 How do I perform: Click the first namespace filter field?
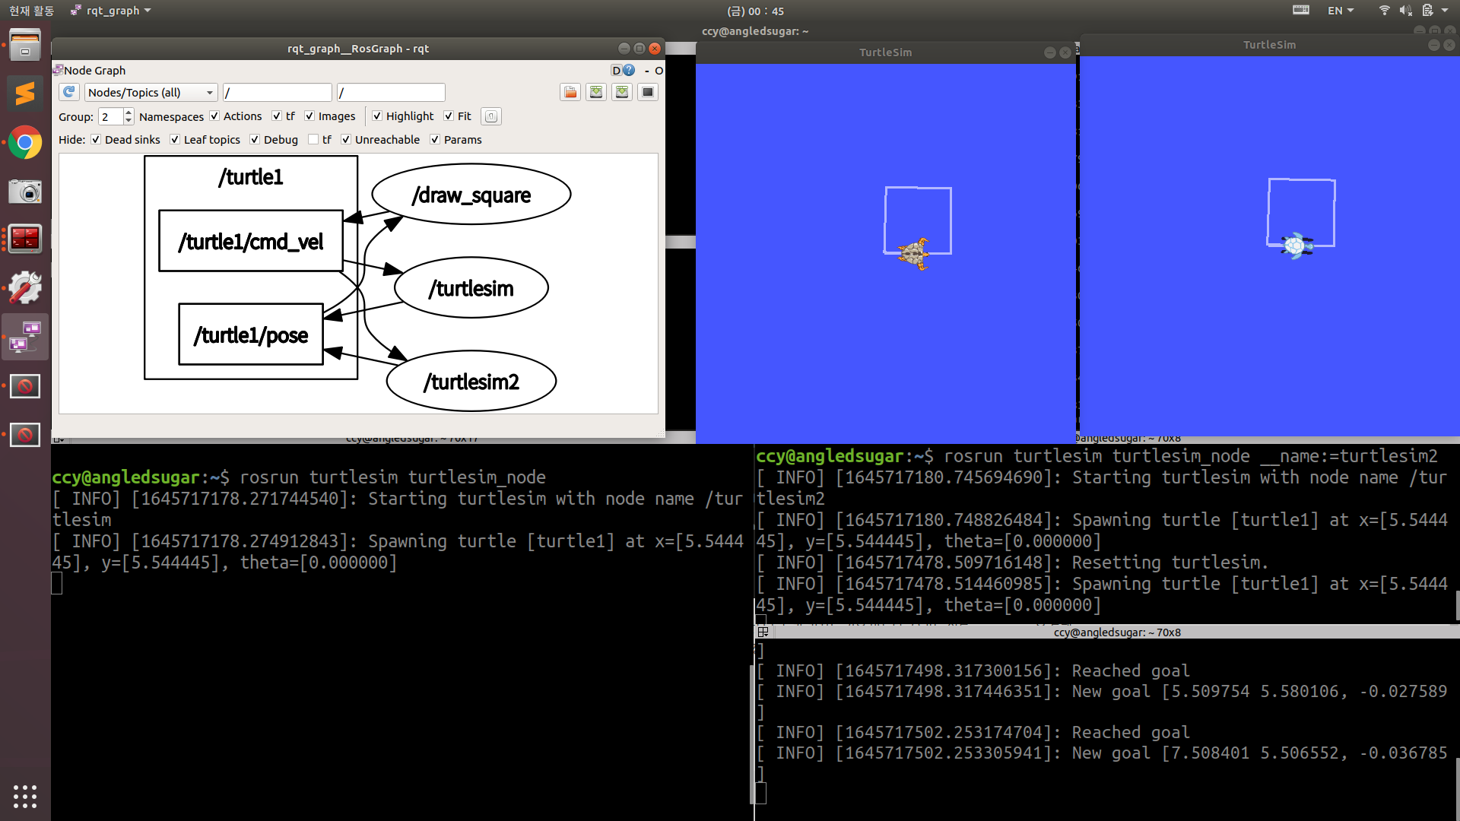(278, 93)
